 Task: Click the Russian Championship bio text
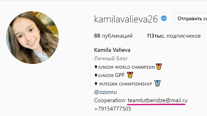coord(126,84)
